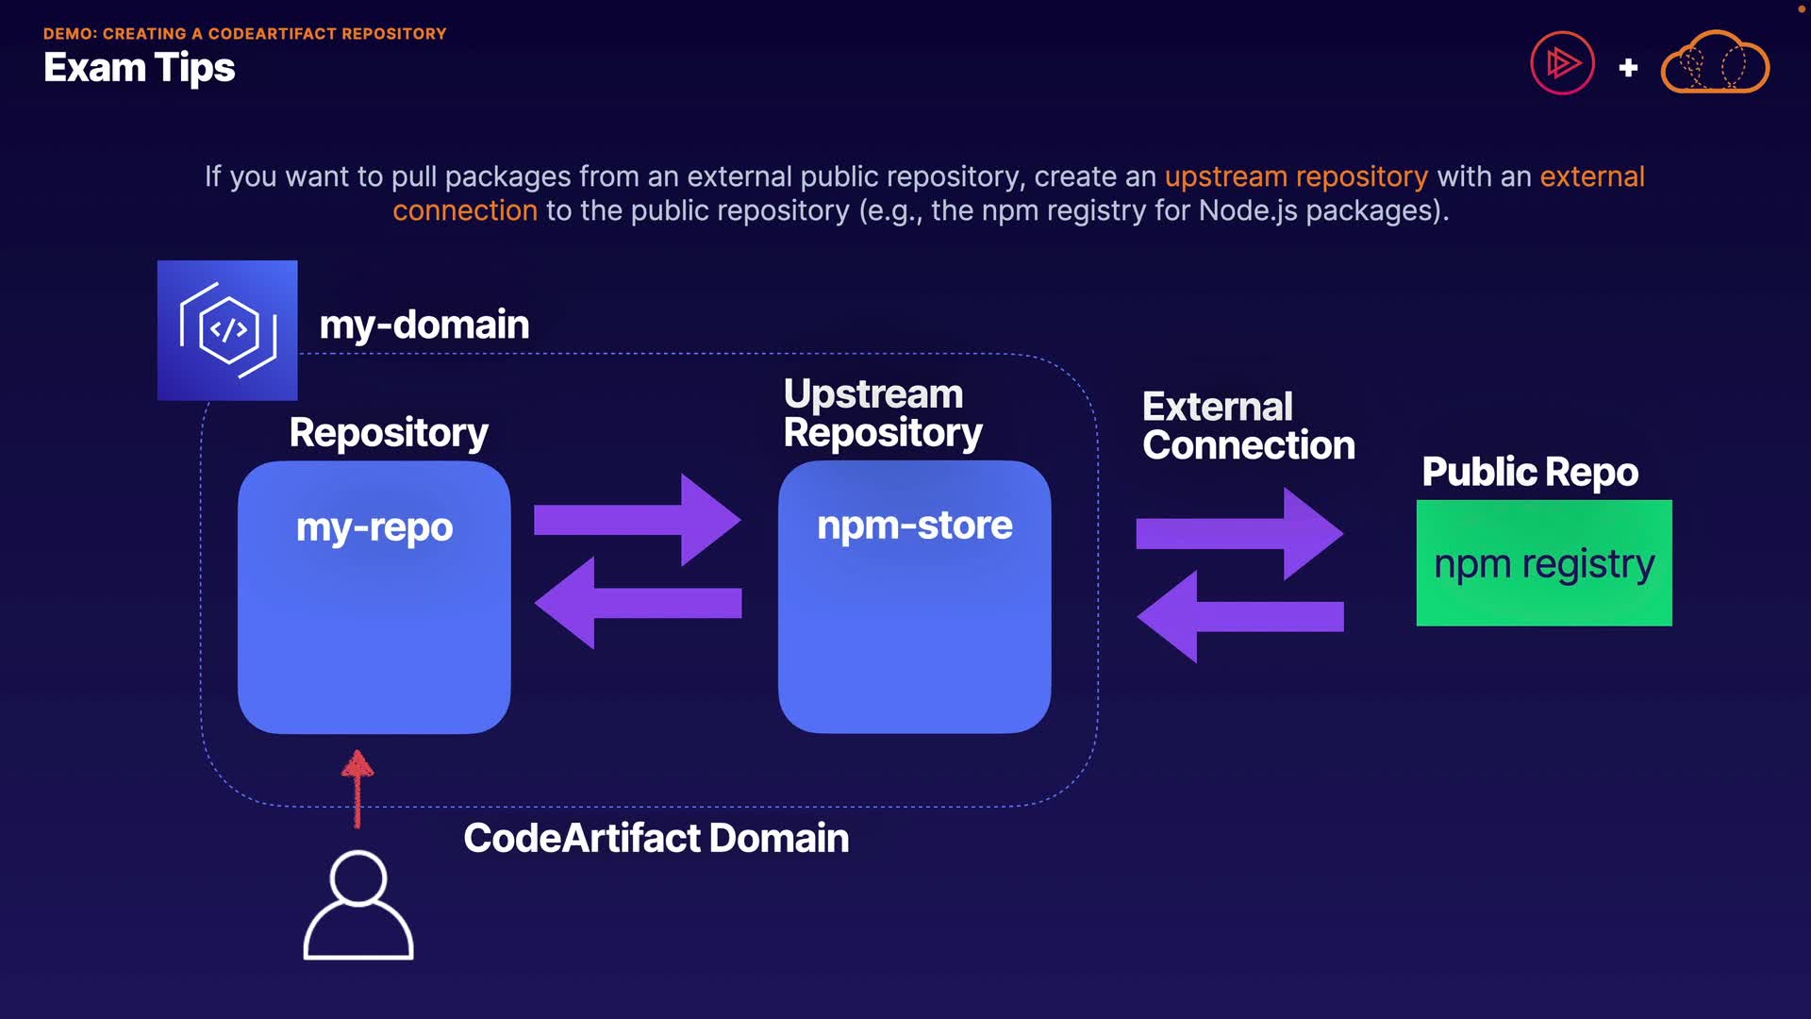This screenshot has width=1811, height=1019.
Task: Click the plus sign between logos
Action: tap(1628, 68)
